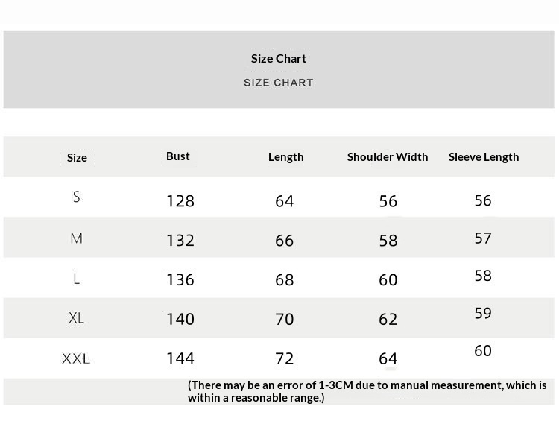Screen dimensions: 559x430
Task: Click the Sleeve Length column header
Action: click(x=484, y=156)
